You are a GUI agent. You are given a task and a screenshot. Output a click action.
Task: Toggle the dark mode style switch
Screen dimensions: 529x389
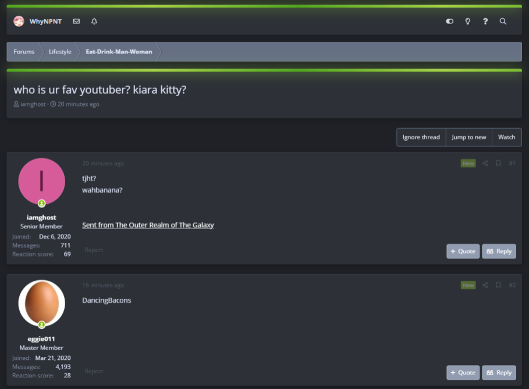point(449,22)
